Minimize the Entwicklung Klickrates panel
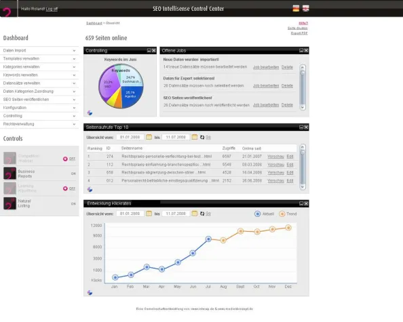This screenshot has width=403, height=322. 301,203
